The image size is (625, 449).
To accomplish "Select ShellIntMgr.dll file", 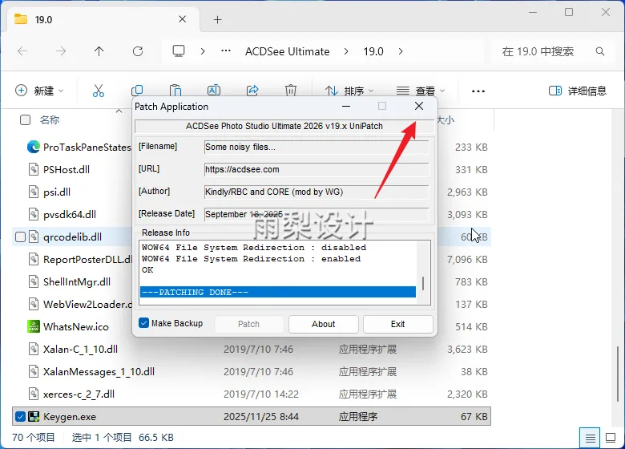I will 77,282.
